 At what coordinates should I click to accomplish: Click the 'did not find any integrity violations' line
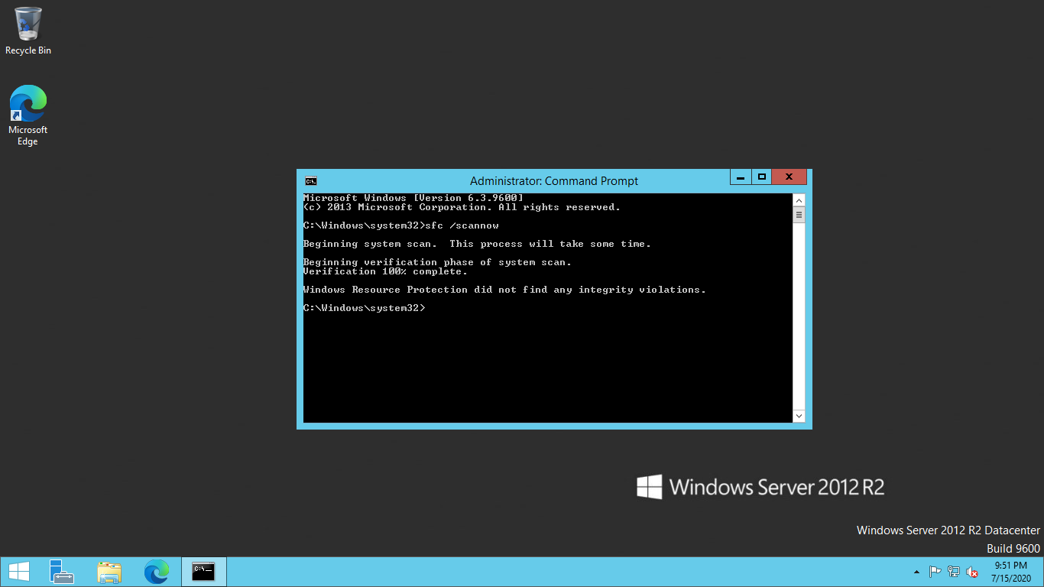pos(504,290)
